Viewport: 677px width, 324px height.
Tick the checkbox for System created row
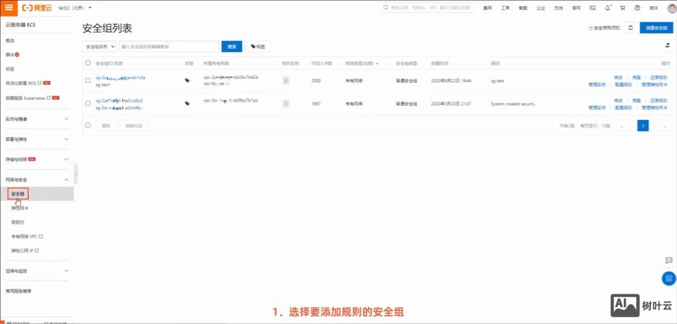click(88, 104)
